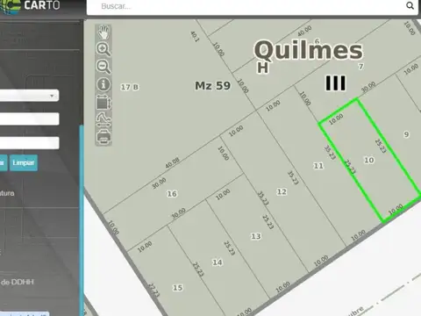Click the input field above the Limpiar button
421x316 pixels.
click(x=29, y=143)
